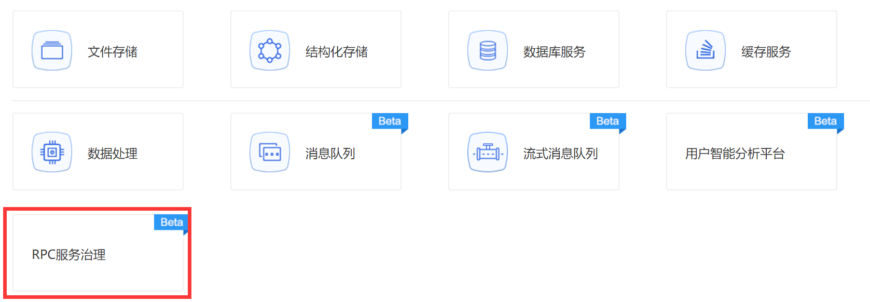Choose the 缓存服务 text label
This screenshot has height=302, width=870.
click(x=766, y=52)
